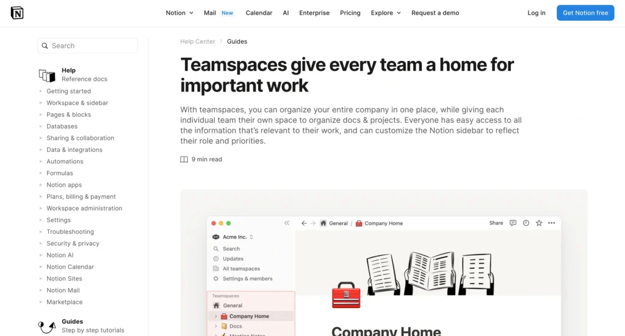Open AI in the top navigation
Viewport: 625px width, 336px height.
coord(286,13)
